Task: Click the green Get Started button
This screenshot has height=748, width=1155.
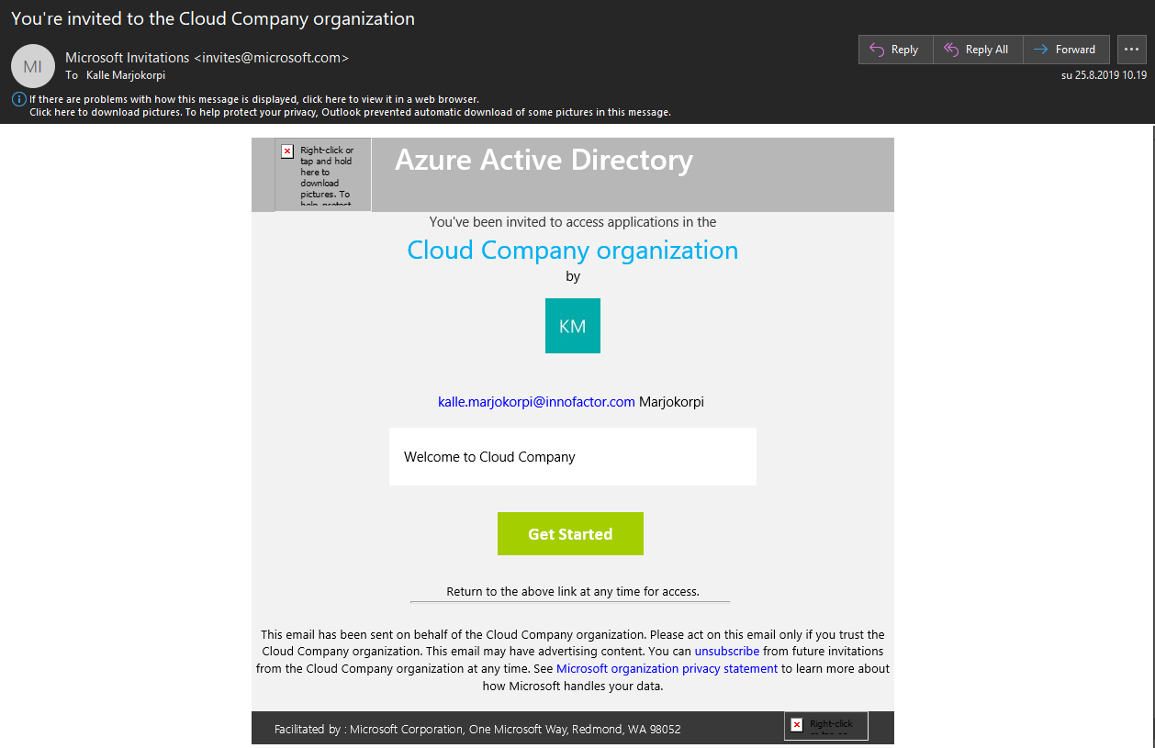Action: tap(570, 533)
